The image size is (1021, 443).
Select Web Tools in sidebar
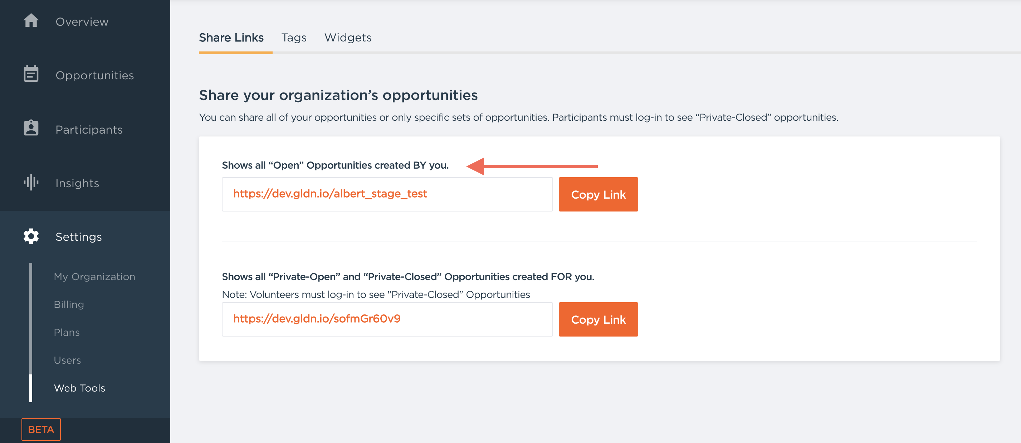pyautogui.click(x=80, y=388)
